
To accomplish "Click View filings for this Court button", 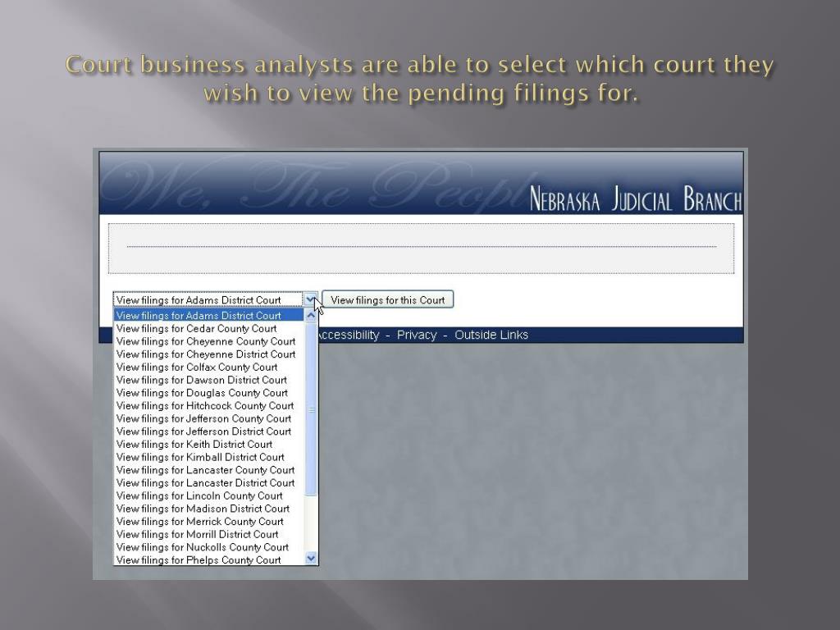I will click(x=387, y=300).
